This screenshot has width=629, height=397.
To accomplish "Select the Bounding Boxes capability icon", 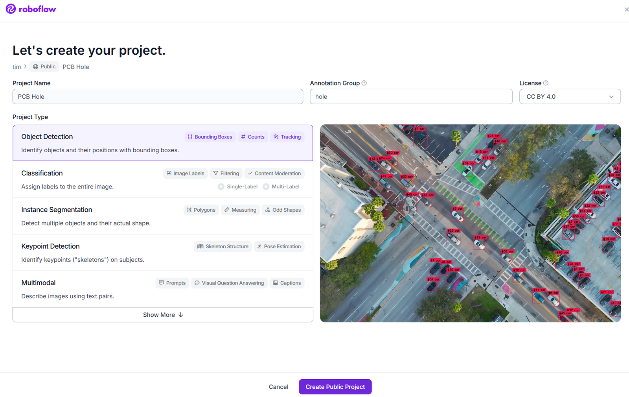I will (190, 137).
